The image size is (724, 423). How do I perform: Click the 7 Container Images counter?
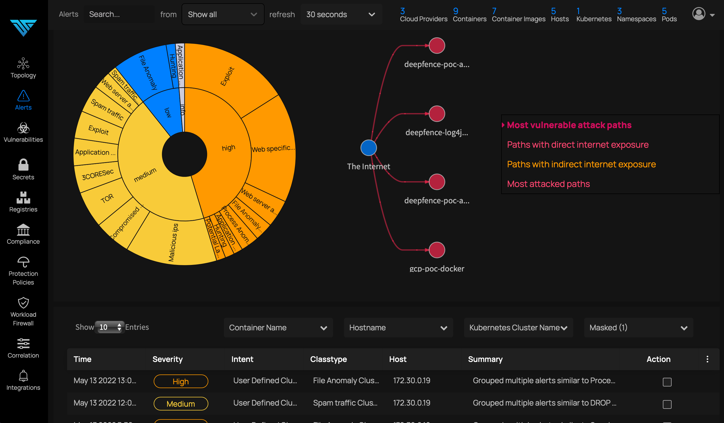(518, 15)
